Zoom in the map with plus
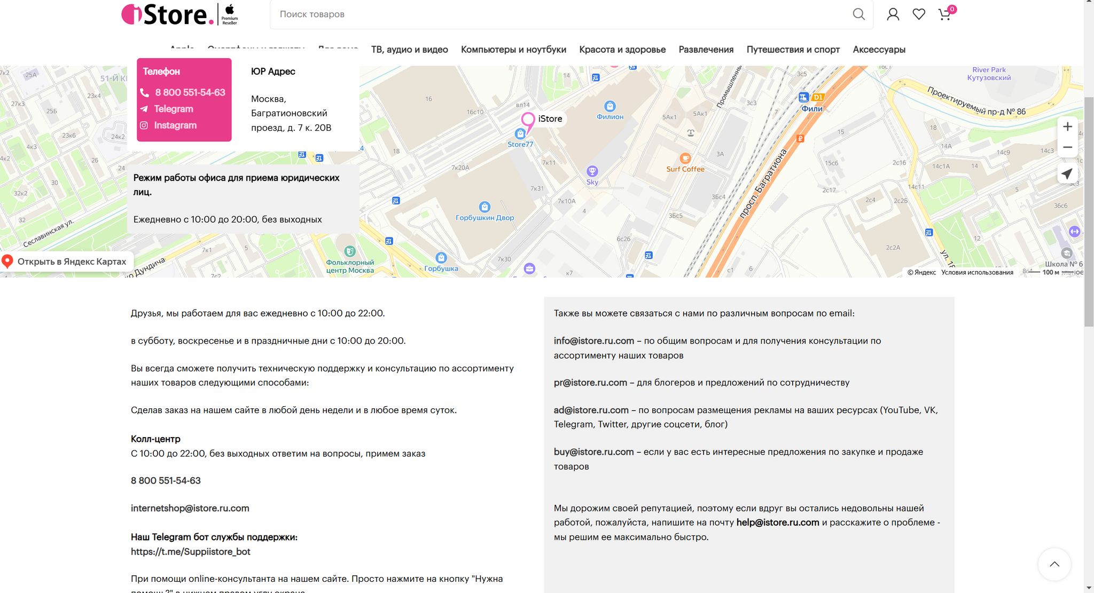 point(1067,127)
